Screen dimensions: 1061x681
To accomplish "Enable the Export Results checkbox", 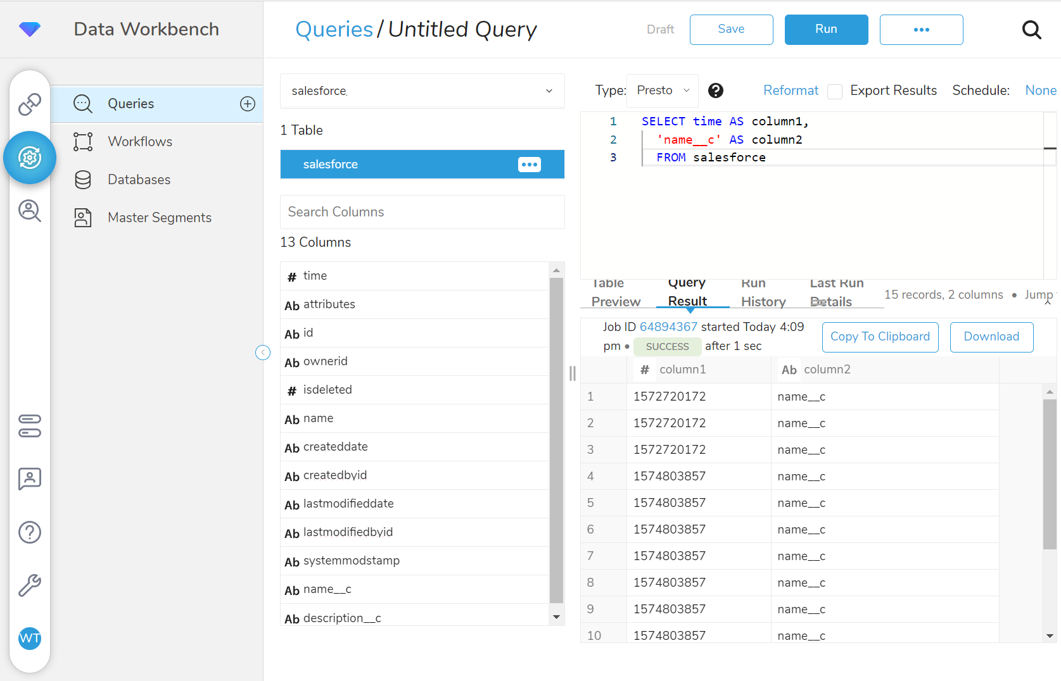I will tap(835, 91).
